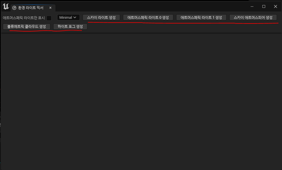
Task: Close the light mixer window
Action: click(x=275, y=6)
